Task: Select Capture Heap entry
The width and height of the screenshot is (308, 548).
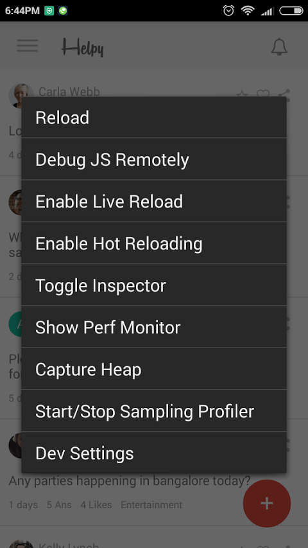Action: click(x=154, y=369)
